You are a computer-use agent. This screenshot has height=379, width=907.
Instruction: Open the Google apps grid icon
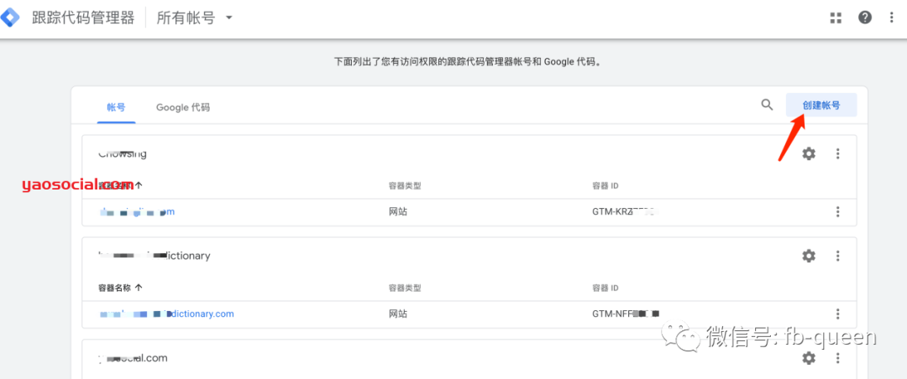point(836,18)
